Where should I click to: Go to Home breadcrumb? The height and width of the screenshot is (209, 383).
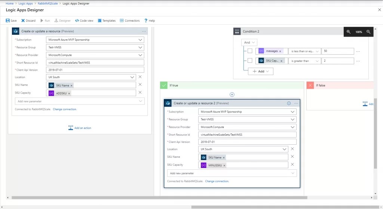9,3
